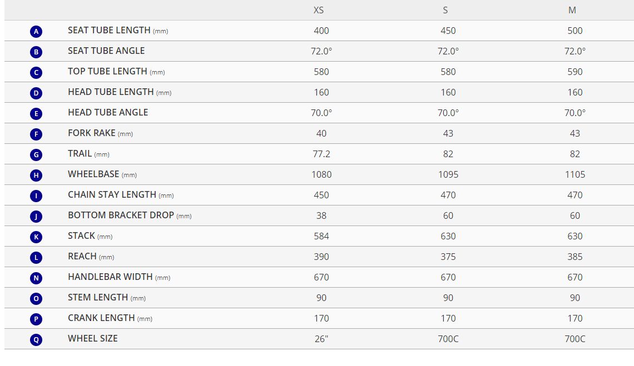Viewport: 634px width, 366px height.
Task: Click the G circle icon for Trail
Action: [x=36, y=154]
